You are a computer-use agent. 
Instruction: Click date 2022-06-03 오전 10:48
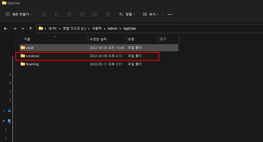tap(107, 48)
